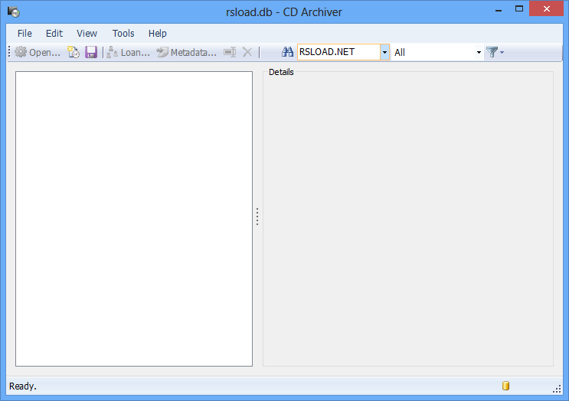The height and width of the screenshot is (401, 569).
Task: Click the Metadata... toolbar button
Action: click(x=187, y=52)
